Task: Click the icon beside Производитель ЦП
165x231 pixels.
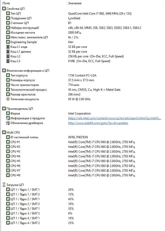Action: coord(4,109)
